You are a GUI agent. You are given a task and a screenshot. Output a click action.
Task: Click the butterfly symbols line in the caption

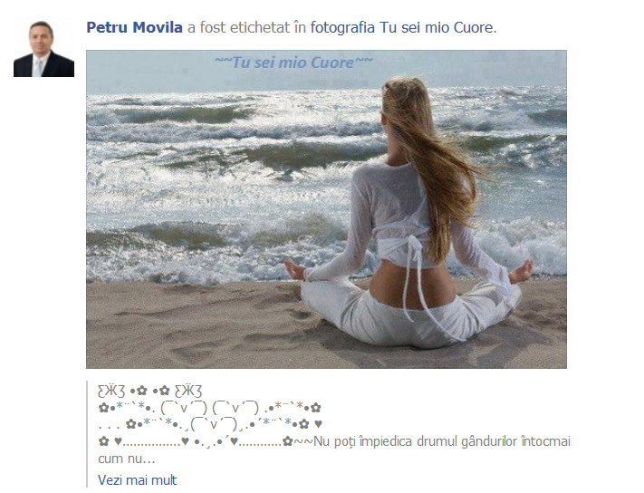[150, 391]
